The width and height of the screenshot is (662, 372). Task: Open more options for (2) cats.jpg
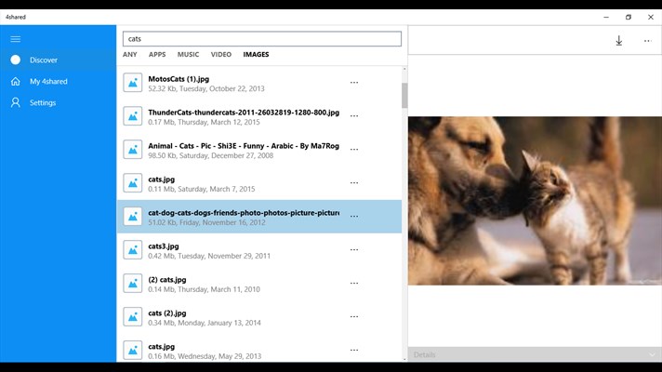pyautogui.click(x=354, y=284)
